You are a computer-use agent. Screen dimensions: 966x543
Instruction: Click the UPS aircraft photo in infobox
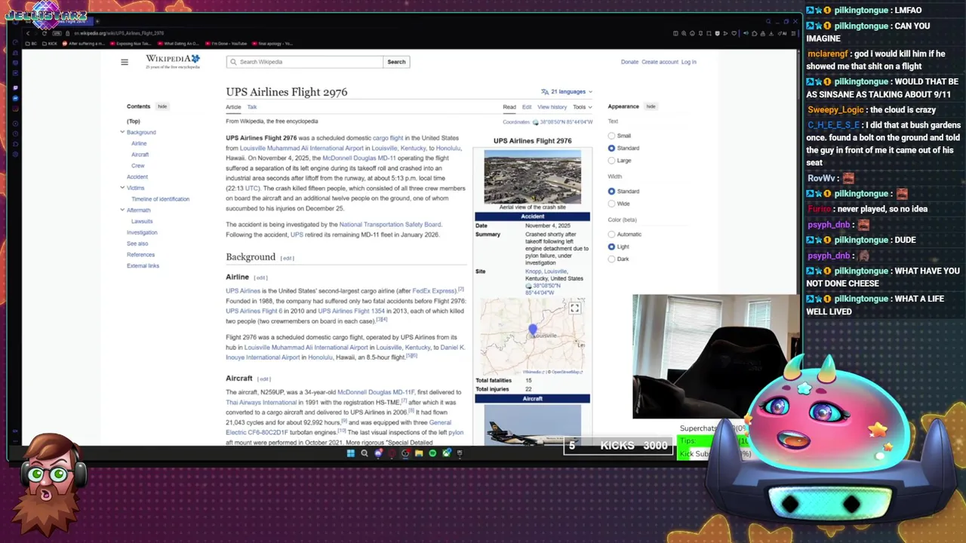(x=533, y=426)
